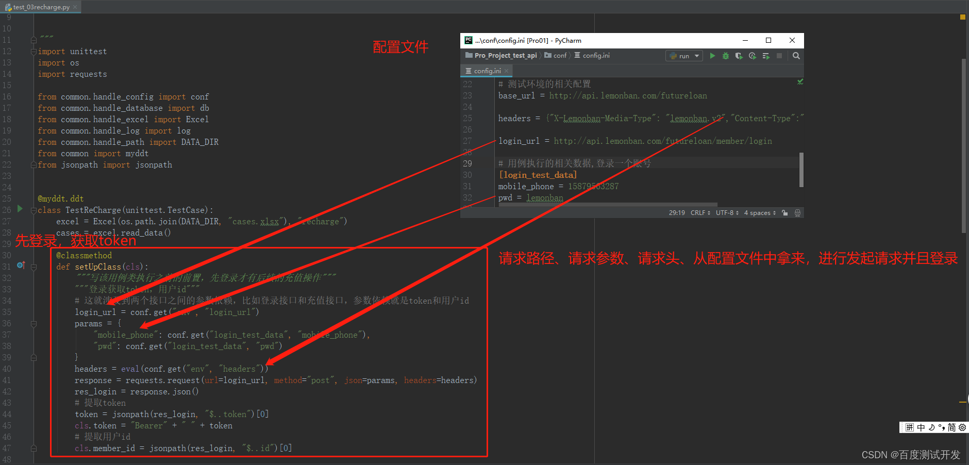Image resolution: width=969 pixels, height=465 pixels.
Task: Click import requests statement
Action: coord(72,74)
